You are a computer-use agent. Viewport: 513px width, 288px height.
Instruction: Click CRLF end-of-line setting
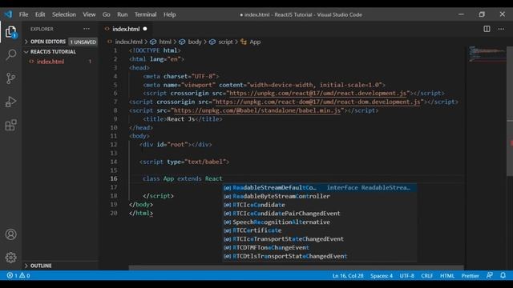tap(427, 275)
